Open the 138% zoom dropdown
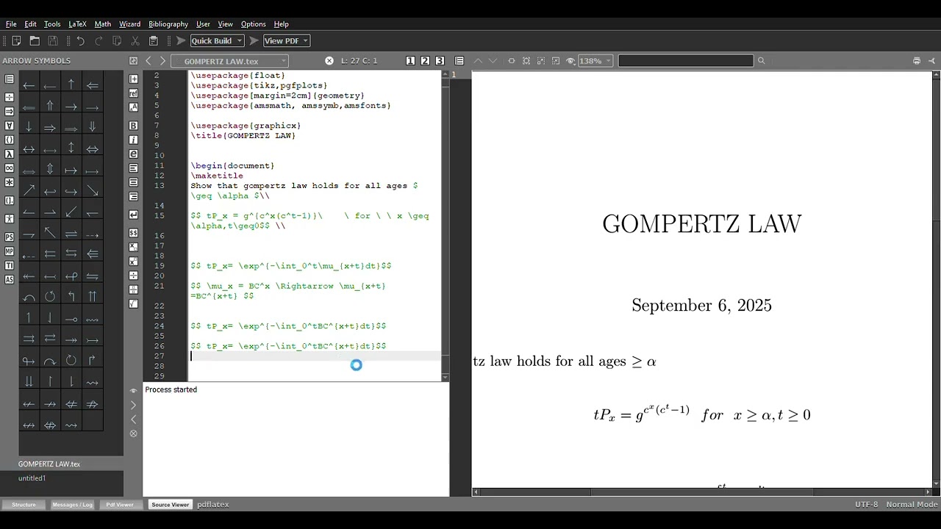Screen dimensions: 941x529 pos(595,61)
